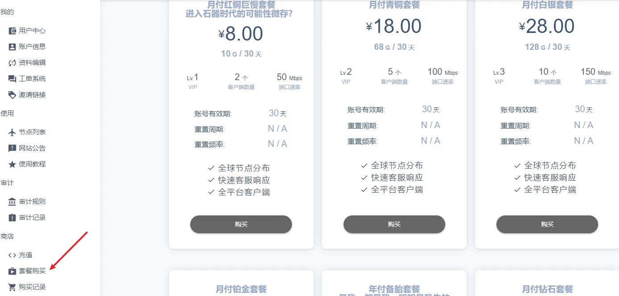Select the 使用教程 star icon
This screenshot has height=296, width=619.
[x=12, y=164]
